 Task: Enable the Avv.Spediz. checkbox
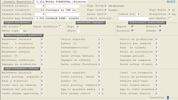point(170,18)
